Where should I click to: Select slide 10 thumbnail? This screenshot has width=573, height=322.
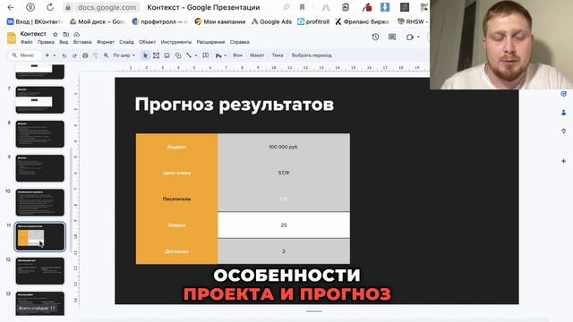coord(39,202)
